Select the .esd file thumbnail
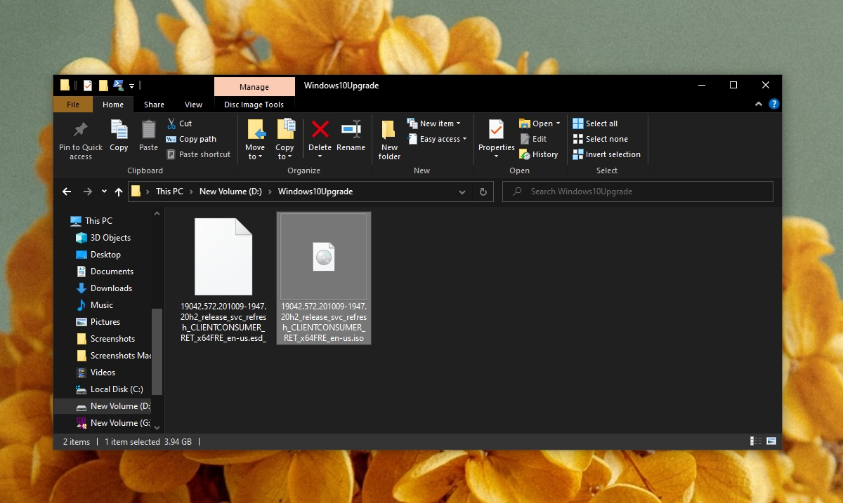 click(223, 257)
